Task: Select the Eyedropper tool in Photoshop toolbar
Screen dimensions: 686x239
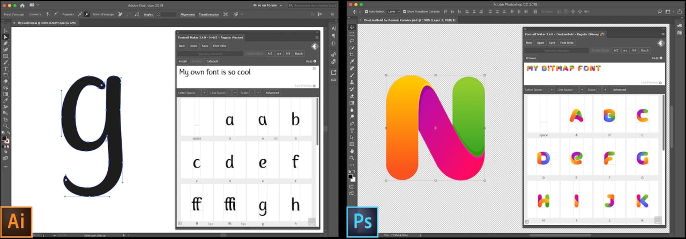Action: click(x=352, y=61)
